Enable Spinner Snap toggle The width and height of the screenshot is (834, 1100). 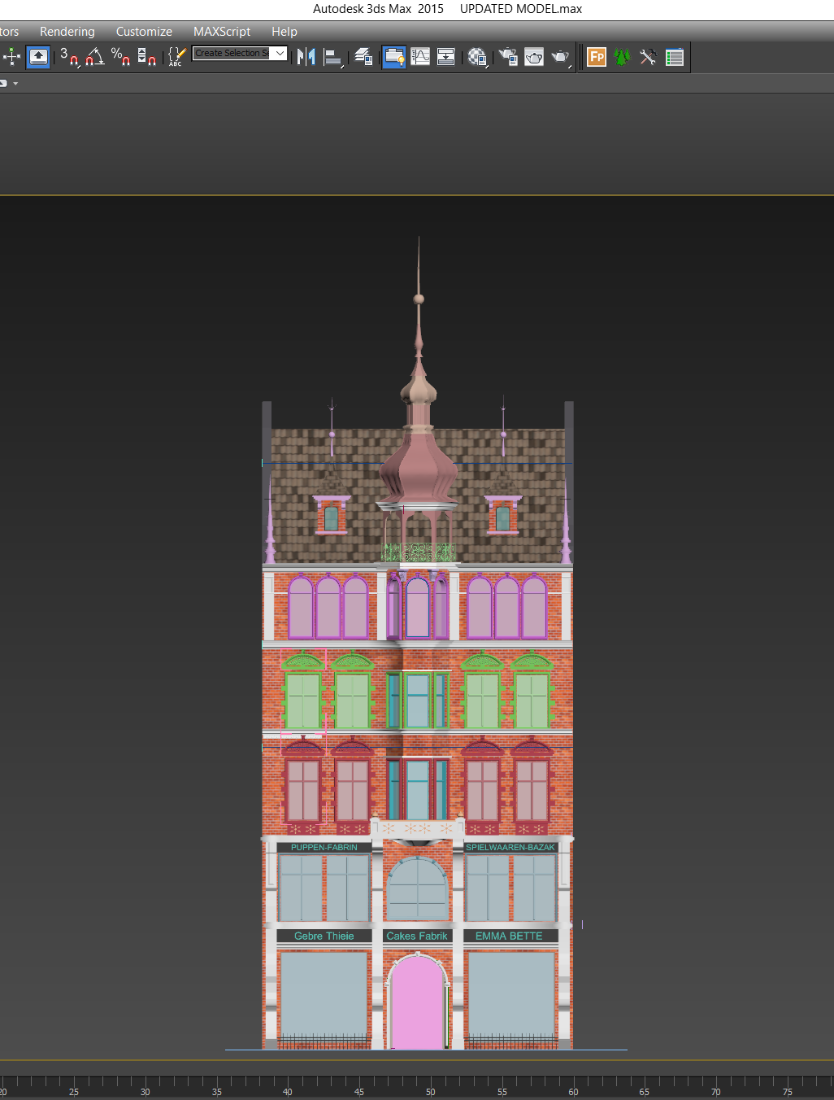(147, 57)
